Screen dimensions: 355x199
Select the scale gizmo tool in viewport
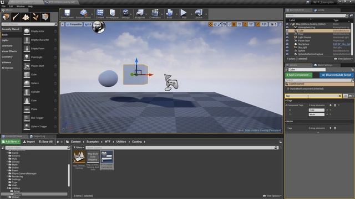coord(220,24)
